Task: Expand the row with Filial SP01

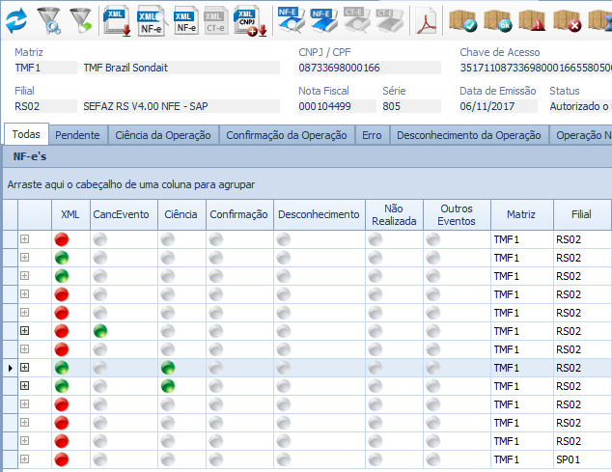Action: (x=25, y=459)
